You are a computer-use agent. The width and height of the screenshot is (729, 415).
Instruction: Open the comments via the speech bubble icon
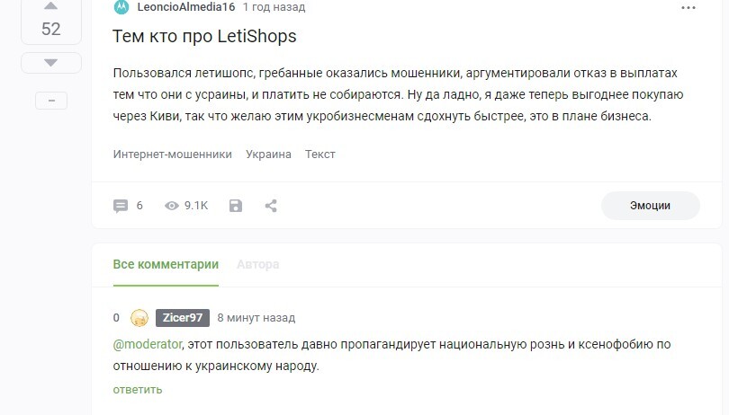[x=121, y=206]
